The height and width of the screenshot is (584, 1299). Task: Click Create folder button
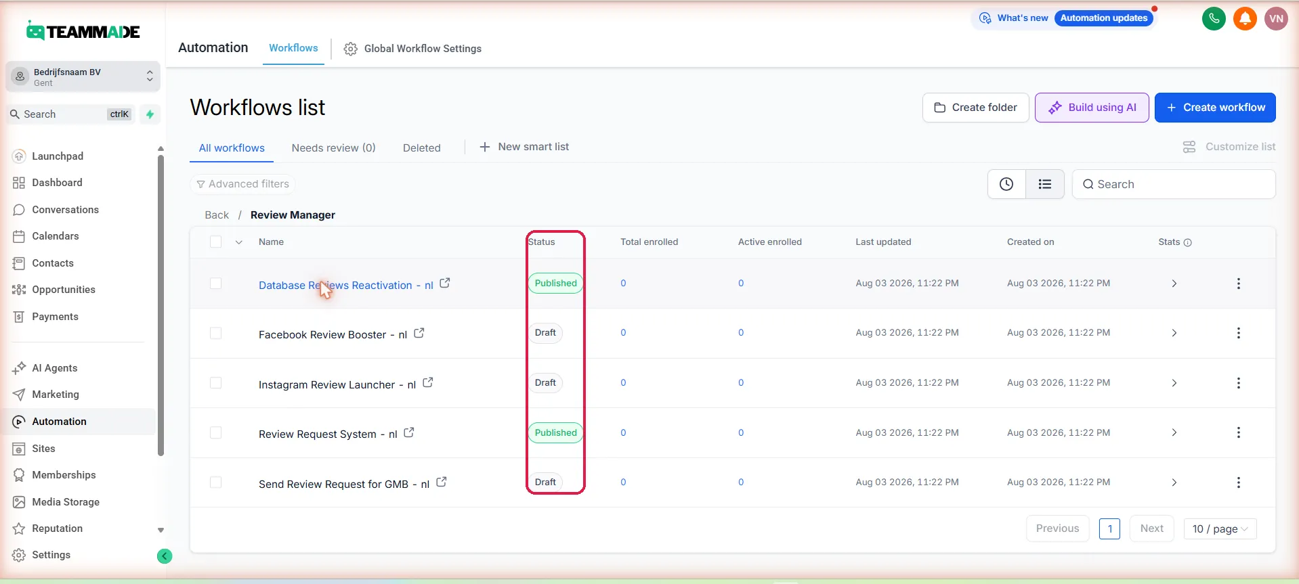point(975,108)
